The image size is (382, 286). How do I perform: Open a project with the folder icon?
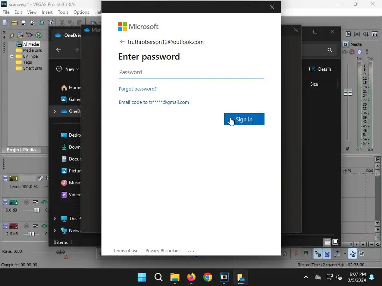pos(15,23)
